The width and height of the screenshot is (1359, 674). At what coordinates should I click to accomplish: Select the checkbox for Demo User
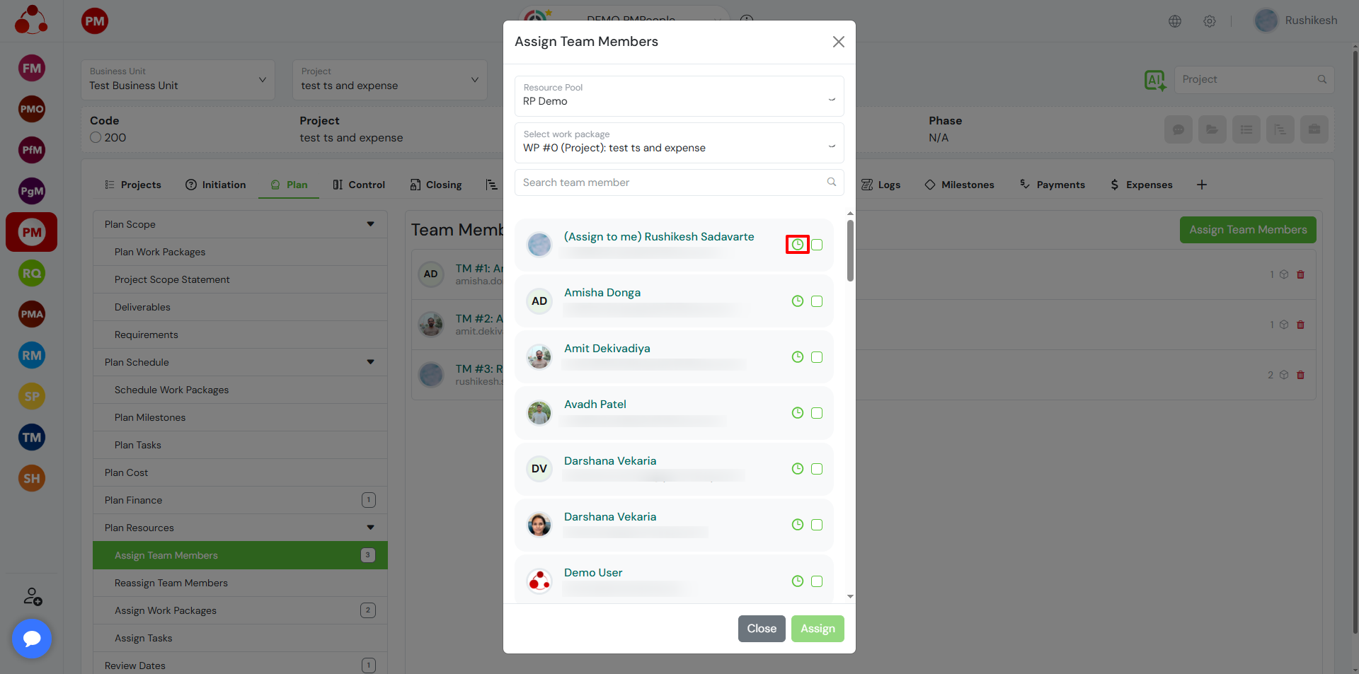(x=817, y=581)
